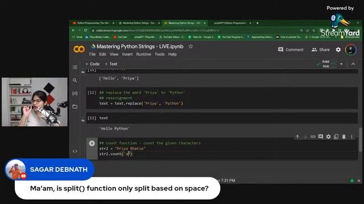Open cell editor settings gear

(328, 137)
